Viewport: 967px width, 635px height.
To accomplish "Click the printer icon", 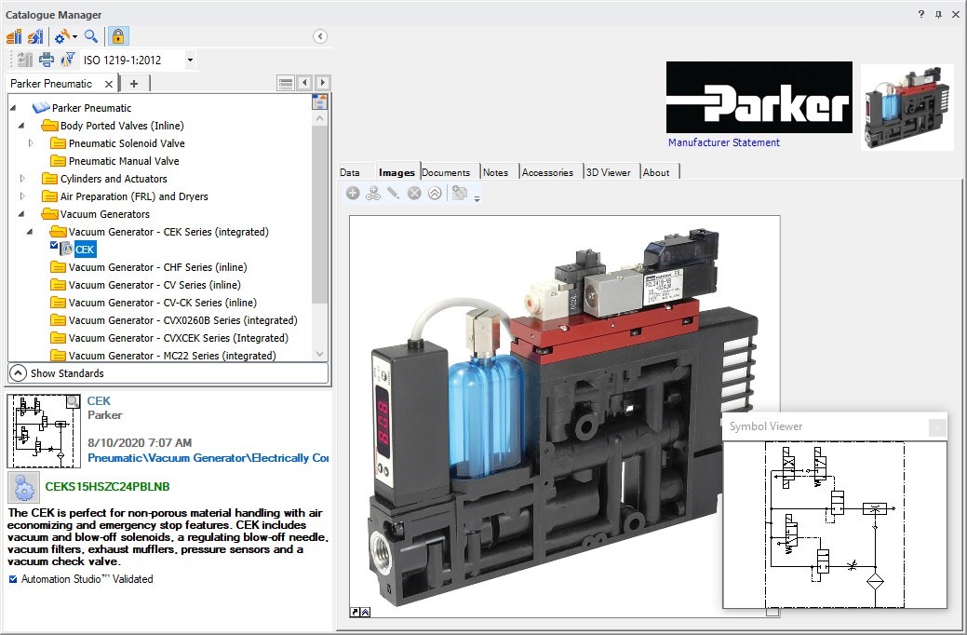I will coord(46,60).
